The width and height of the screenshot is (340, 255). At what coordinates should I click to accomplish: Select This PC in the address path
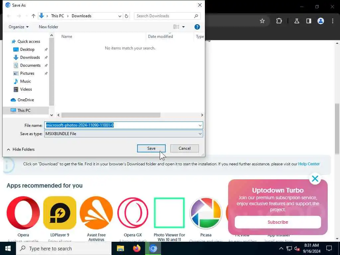pyautogui.click(x=57, y=16)
